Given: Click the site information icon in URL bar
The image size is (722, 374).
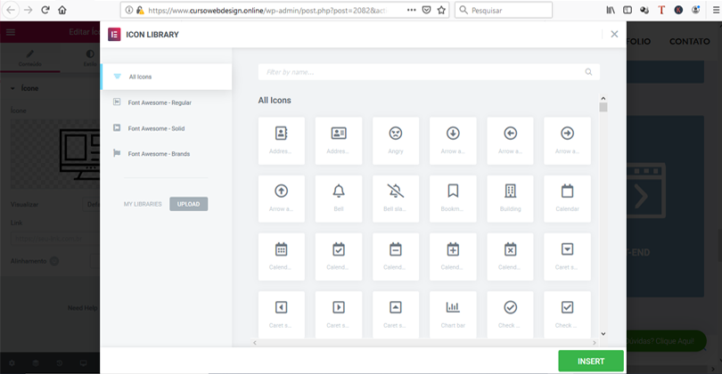Looking at the screenshot, I should [129, 10].
